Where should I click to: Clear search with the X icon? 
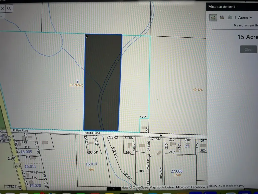click(x=3, y=9)
